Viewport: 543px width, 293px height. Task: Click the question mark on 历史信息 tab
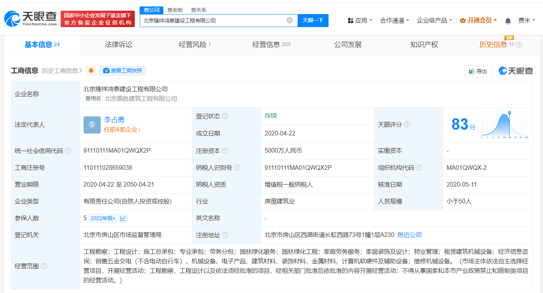(519, 45)
